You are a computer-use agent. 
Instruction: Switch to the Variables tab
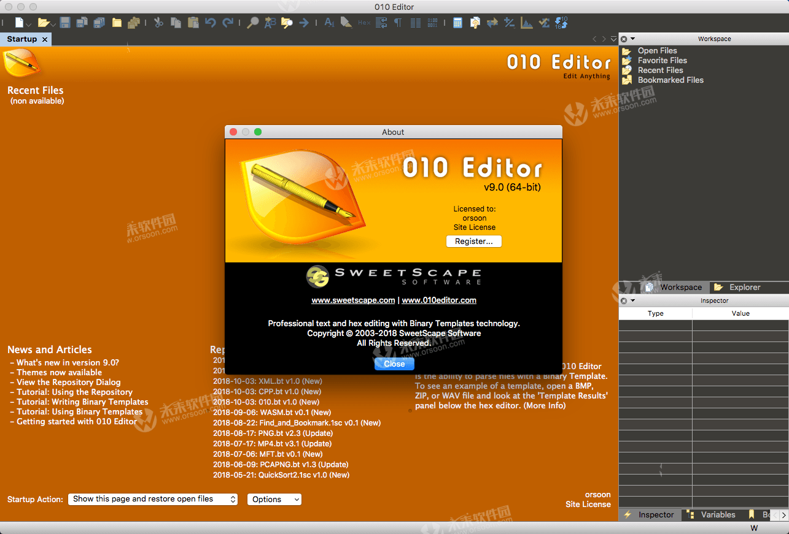[x=712, y=515]
